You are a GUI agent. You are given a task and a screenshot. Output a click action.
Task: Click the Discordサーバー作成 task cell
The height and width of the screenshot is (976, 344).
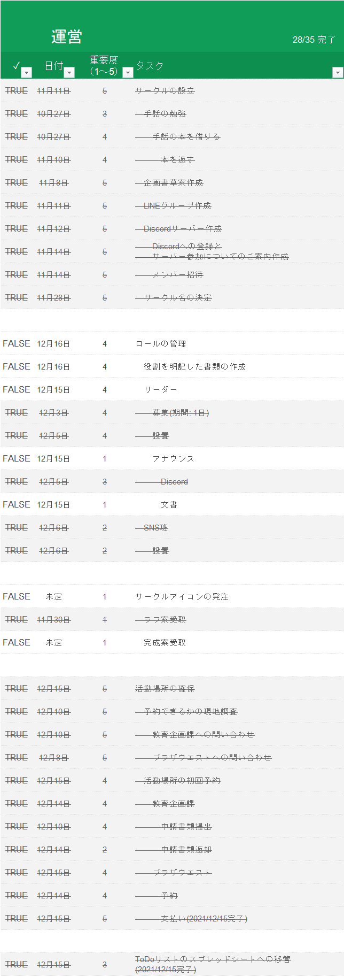[183, 229]
